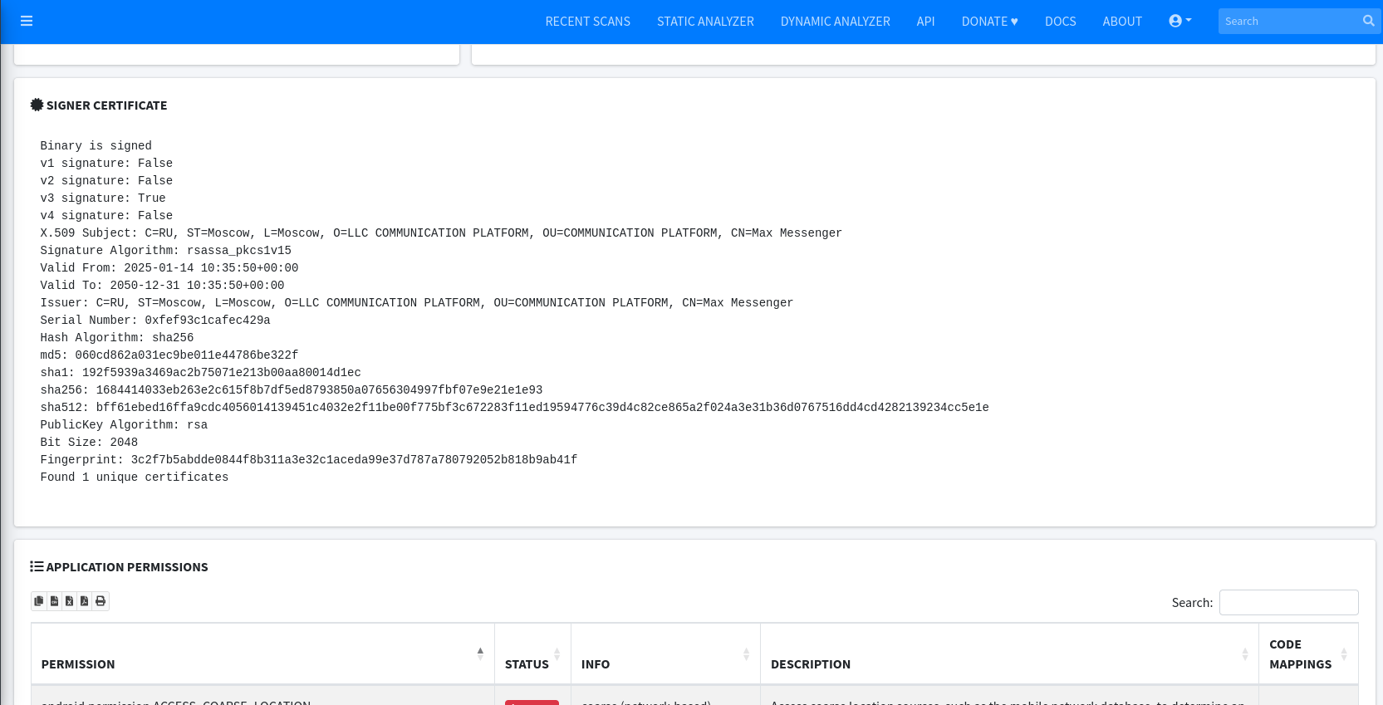Sort table by Status column
Screen dimensions: 1383x705
(x=532, y=654)
